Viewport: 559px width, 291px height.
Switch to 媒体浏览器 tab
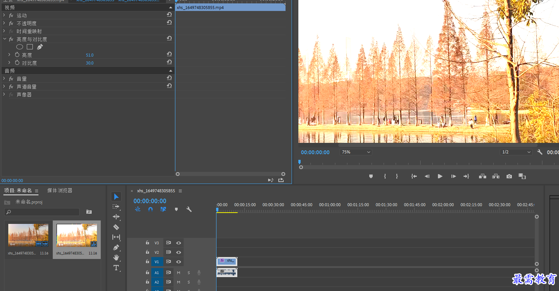tap(60, 190)
